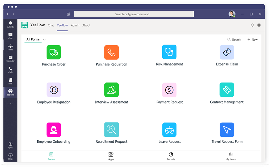Screen dimensions: 270x167
Task: Open Chat in the Teams sidebar
Action: pyautogui.click(x=10, y=36)
